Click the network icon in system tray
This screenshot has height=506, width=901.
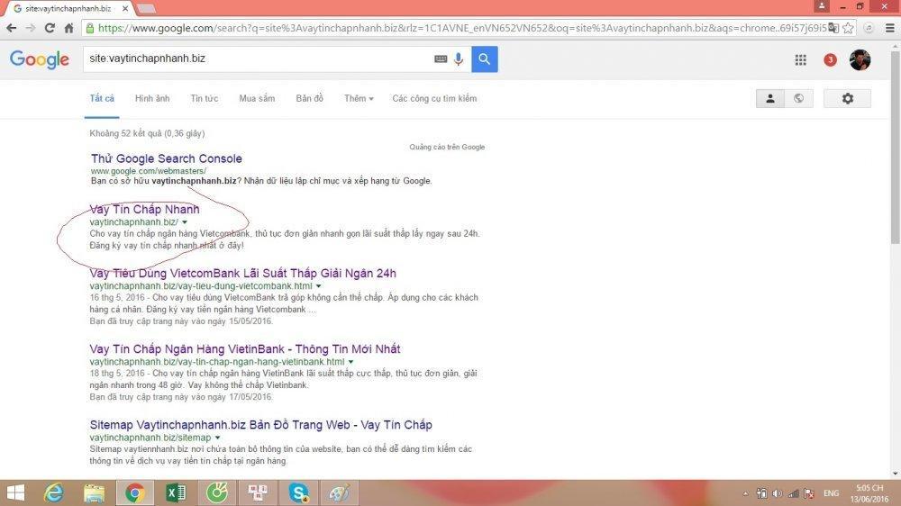point(793,493)
